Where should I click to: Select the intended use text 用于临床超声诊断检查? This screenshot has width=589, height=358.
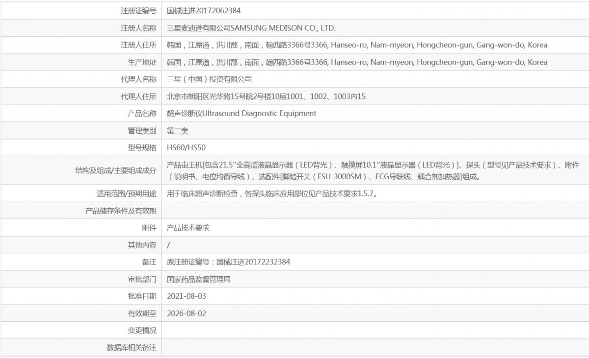[272, 193]
